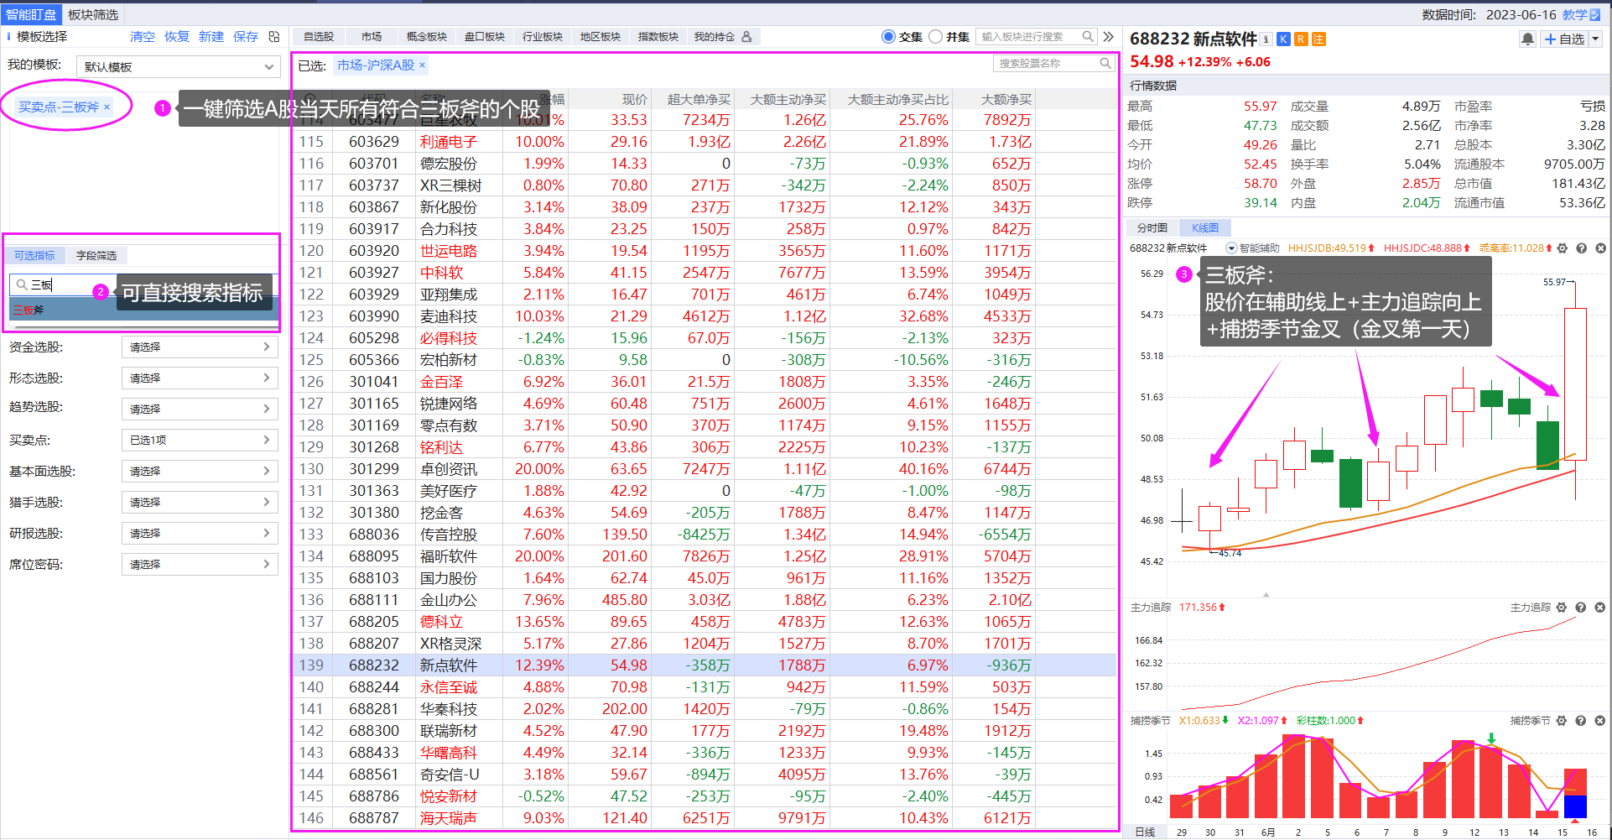This screenshot has height=840, width=1612.
Task: Open settings gear for 主力追踪 indicator
Action: pyautogui.click(x=1561, y=608)
